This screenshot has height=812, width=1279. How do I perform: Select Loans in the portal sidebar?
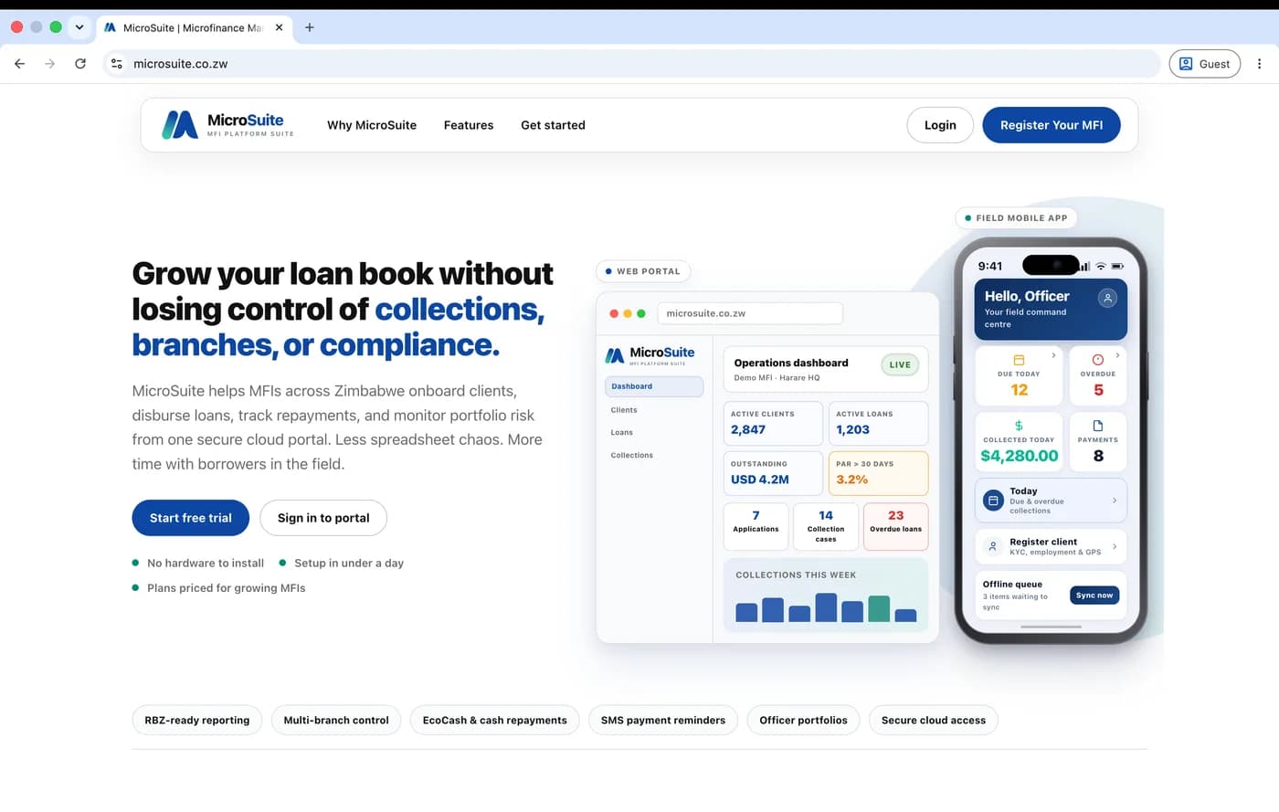(x=622, y=433)
